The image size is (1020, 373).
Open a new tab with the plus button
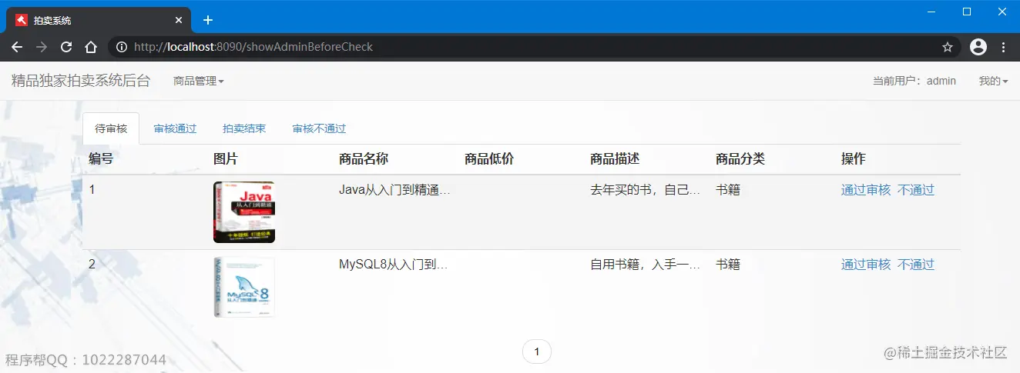tap(207, 20)
